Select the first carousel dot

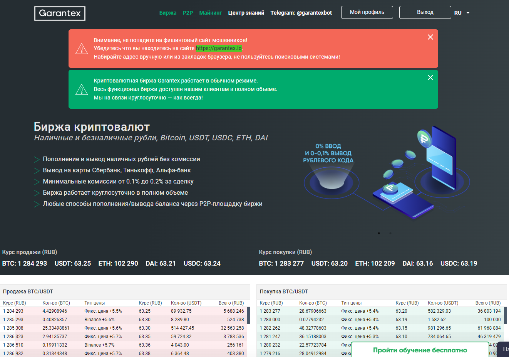tap(378, 233)
